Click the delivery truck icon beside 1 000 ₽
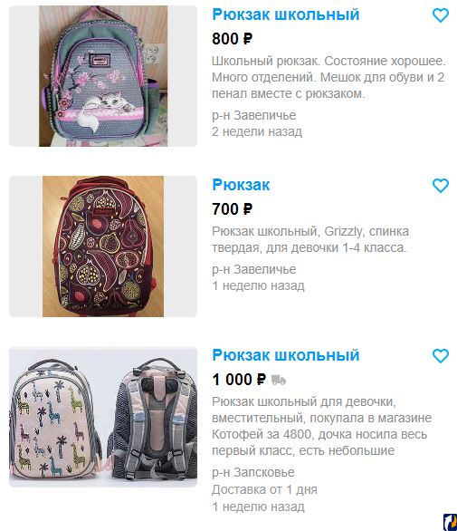Screen dimensions: 457x531 pos(279,380)
